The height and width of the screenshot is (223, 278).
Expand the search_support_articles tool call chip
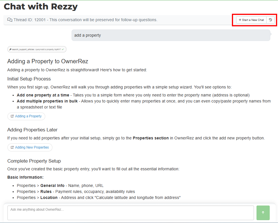[37, 49]
